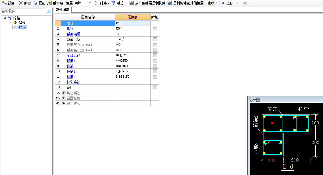Click the 属性值 column header
The image size is (323, 175).
click(x=133, y=17)
